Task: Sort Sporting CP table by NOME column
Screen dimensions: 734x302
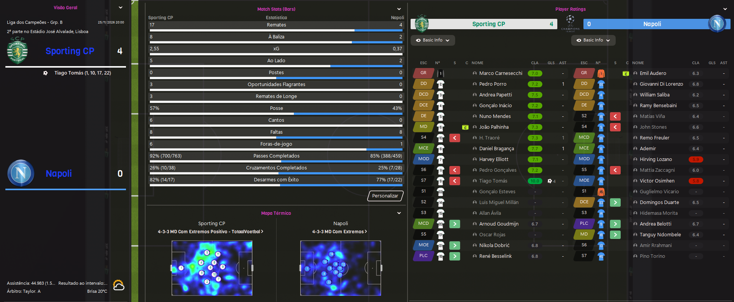Action: click(x=477, y=63)
